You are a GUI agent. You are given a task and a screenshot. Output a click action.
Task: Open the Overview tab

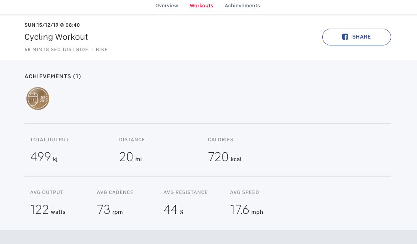pyautogui.click(x=166, y=6)
